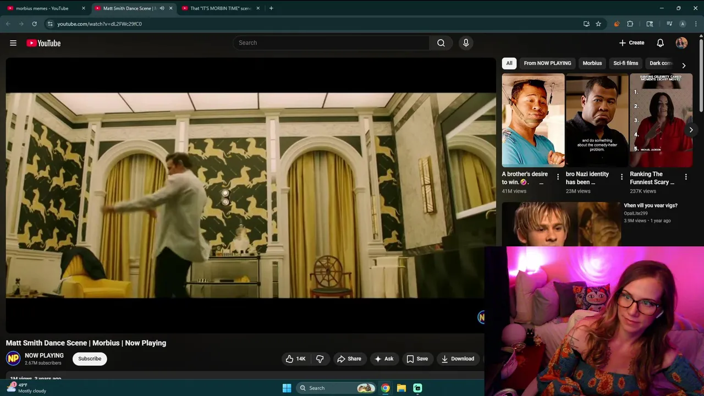Open the "bro Nazi identity" Short thumbnail

597,120
